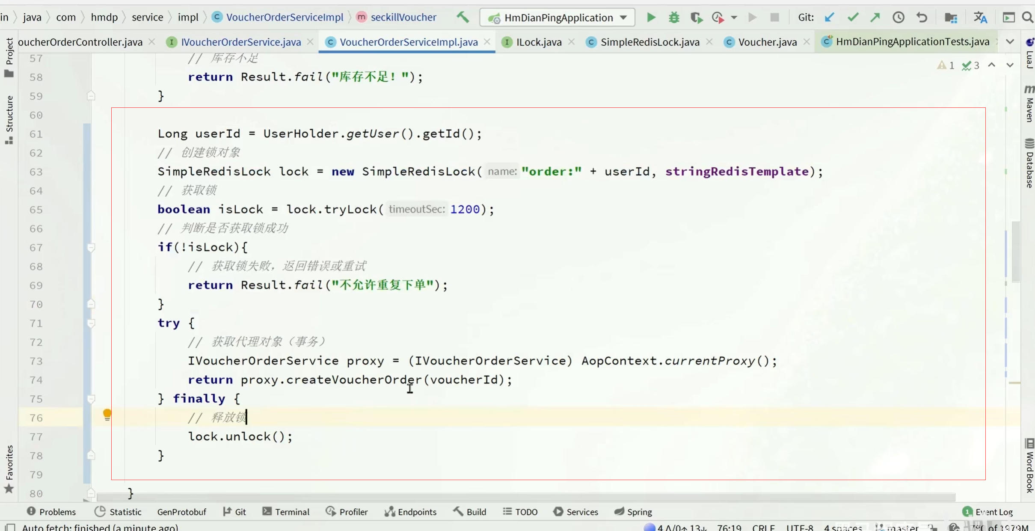Viewport: 1035px width, 531px height.
Task: Click the Build project hammer icon
Action: tap(463, 18)
